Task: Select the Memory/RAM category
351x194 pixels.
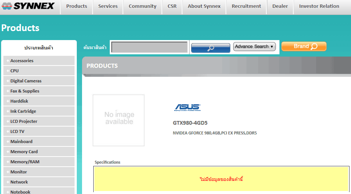Action: point(25,162)
